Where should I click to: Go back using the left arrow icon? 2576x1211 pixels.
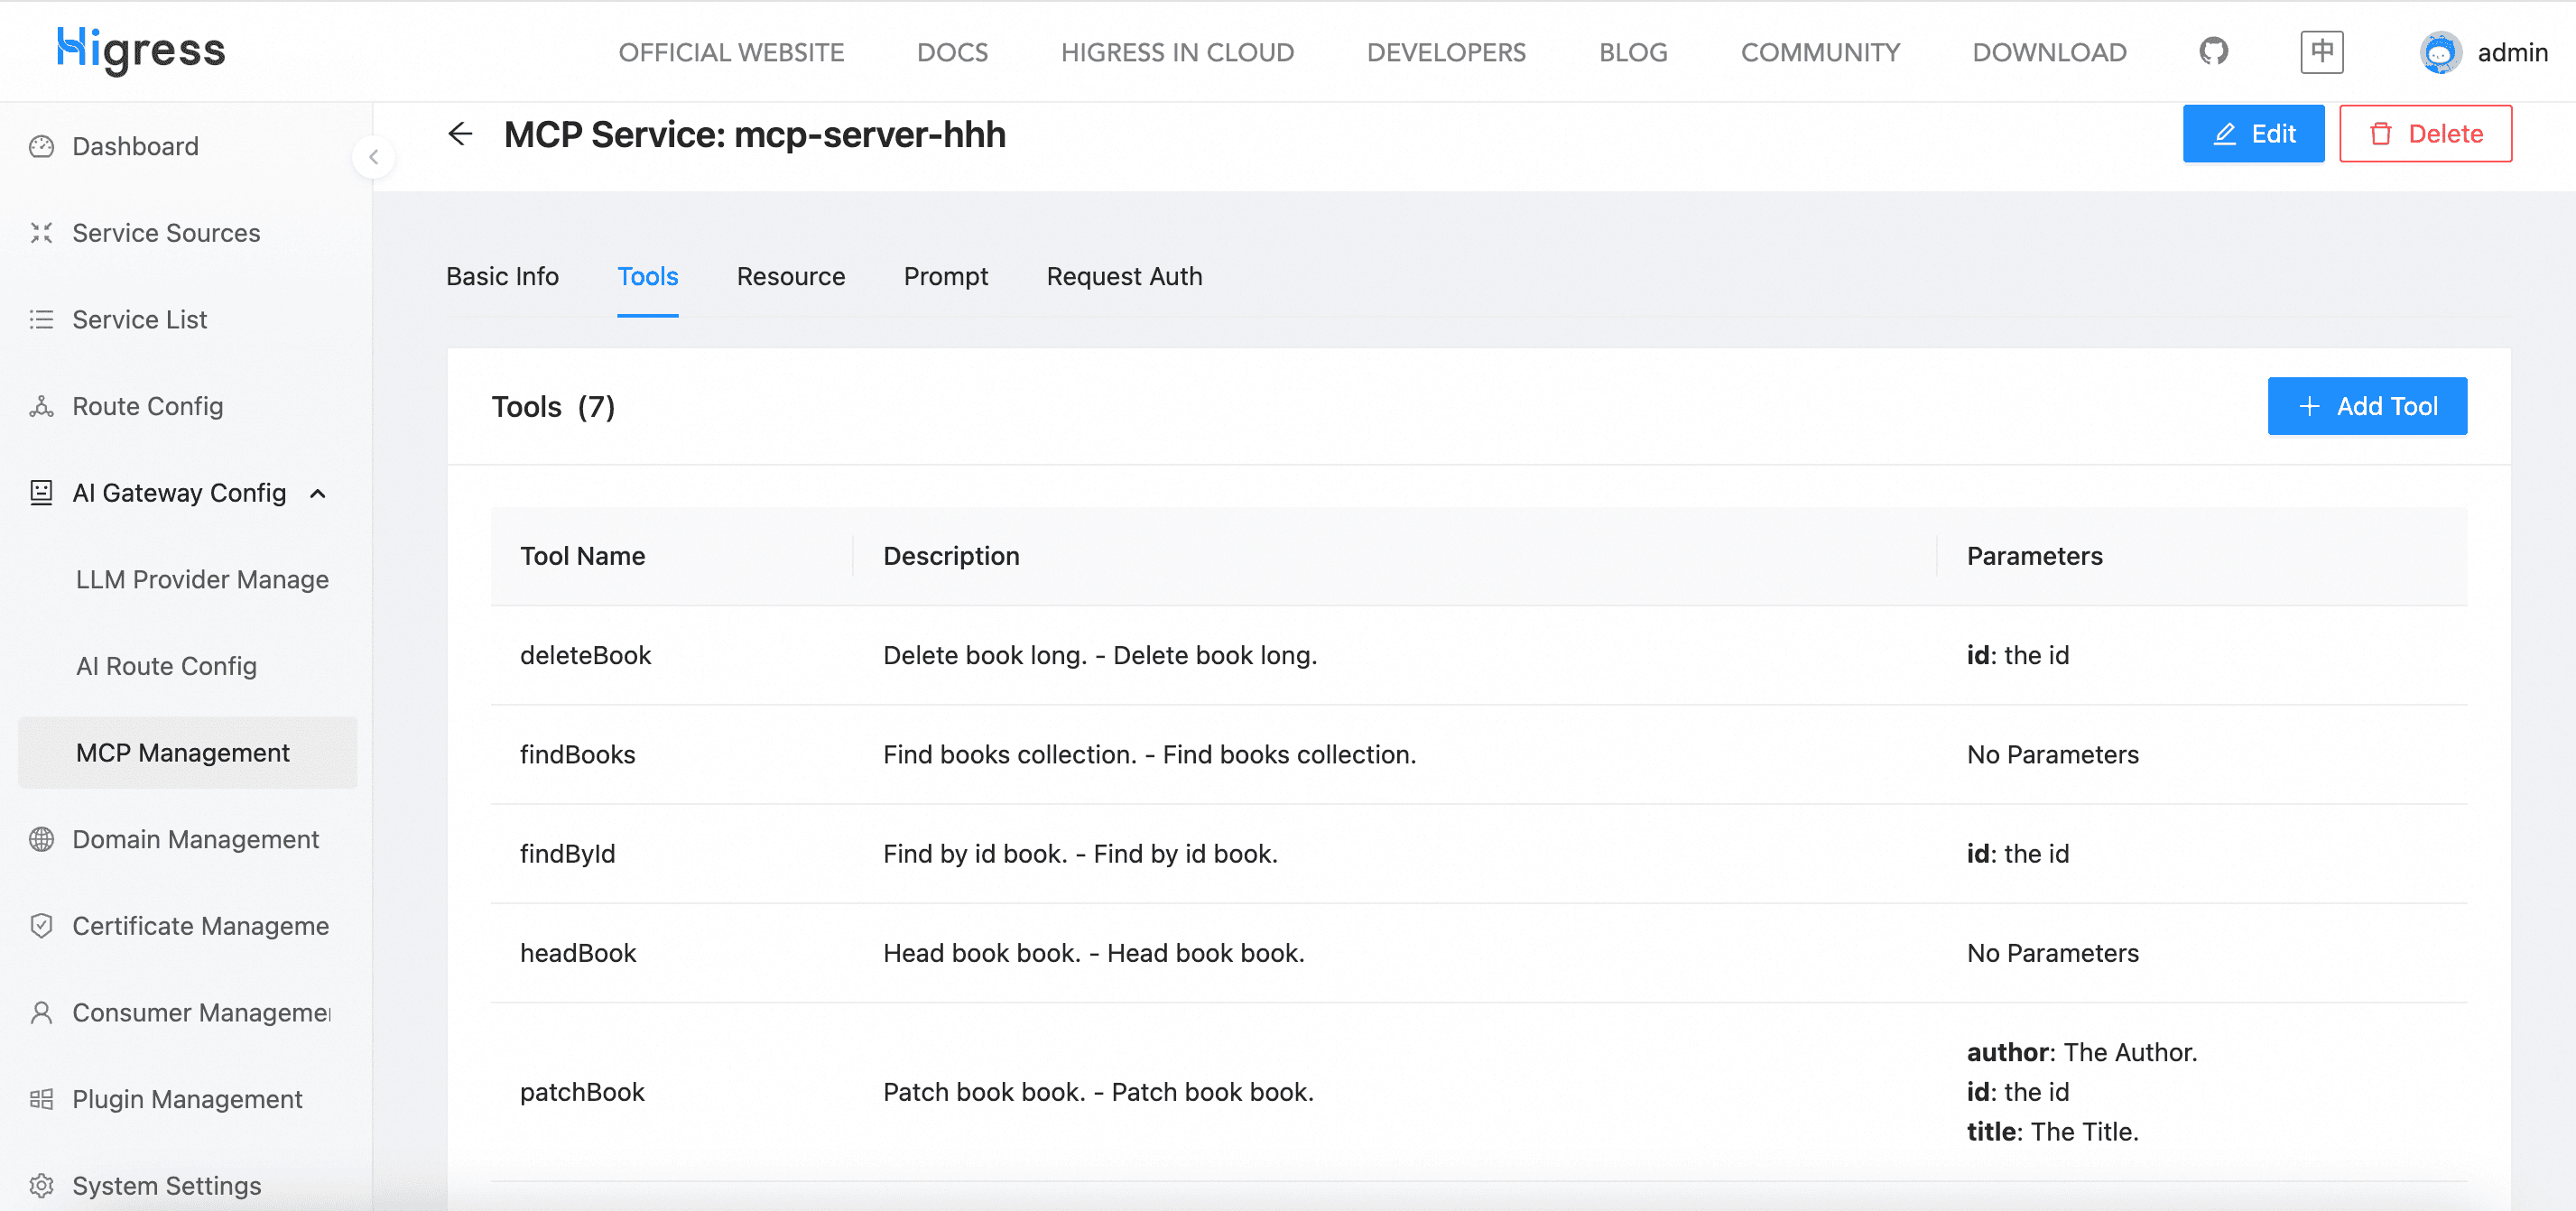(x=460, y=134)
